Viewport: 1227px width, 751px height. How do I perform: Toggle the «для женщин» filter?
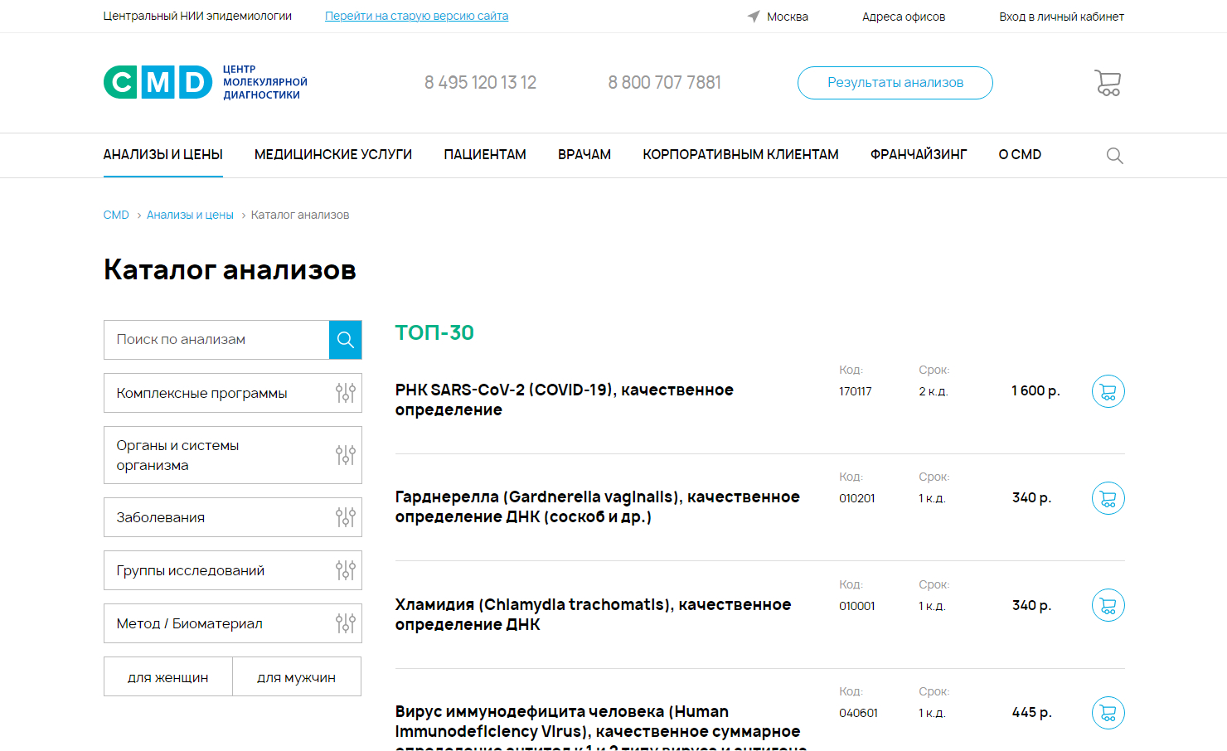168,677
